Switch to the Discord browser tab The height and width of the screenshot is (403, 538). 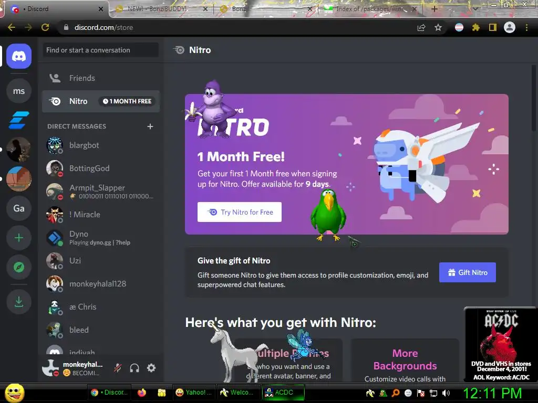(56, 9)
